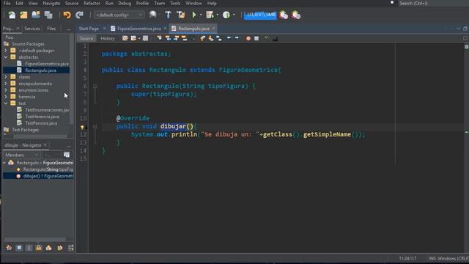The image size is (469, 264).
Task: Open the Members dropdown in Navigator
Action: pyautogui.click(x=21, y=155)
